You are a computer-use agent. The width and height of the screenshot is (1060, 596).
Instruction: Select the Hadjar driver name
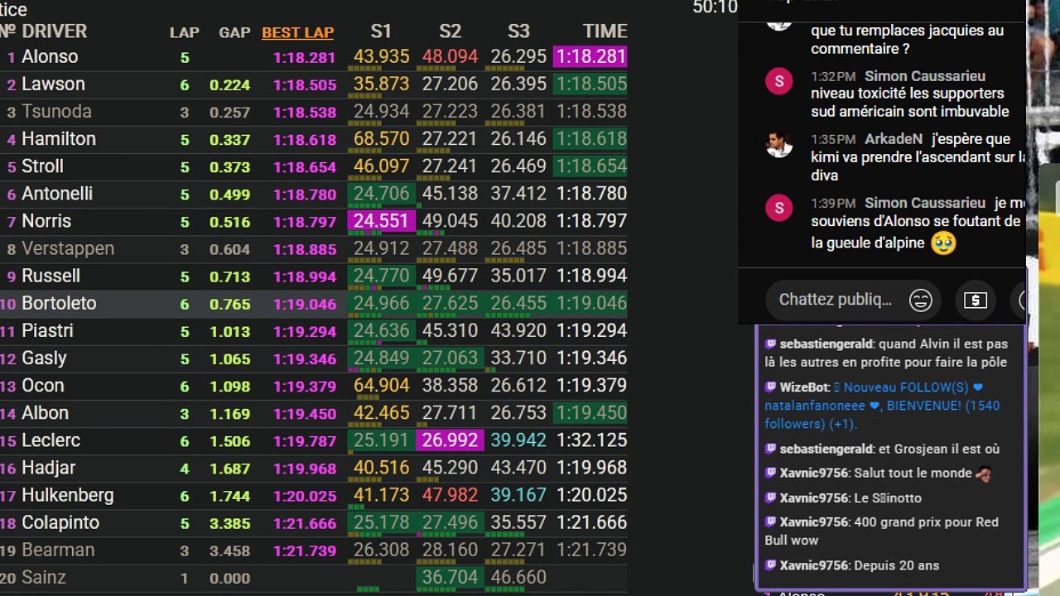coord(48,467)
